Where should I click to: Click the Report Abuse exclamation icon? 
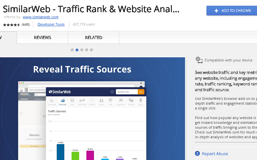[197, 154]
